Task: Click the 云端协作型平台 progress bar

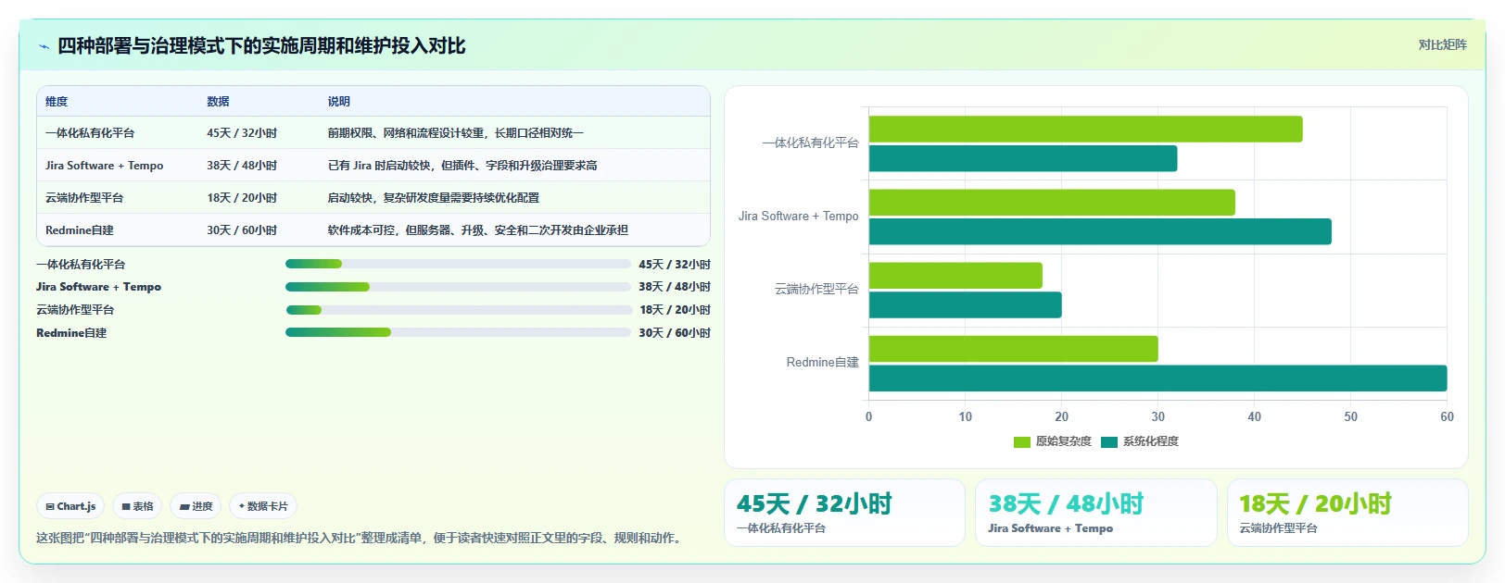Action: pyautogui.click(x=458, y=310)
